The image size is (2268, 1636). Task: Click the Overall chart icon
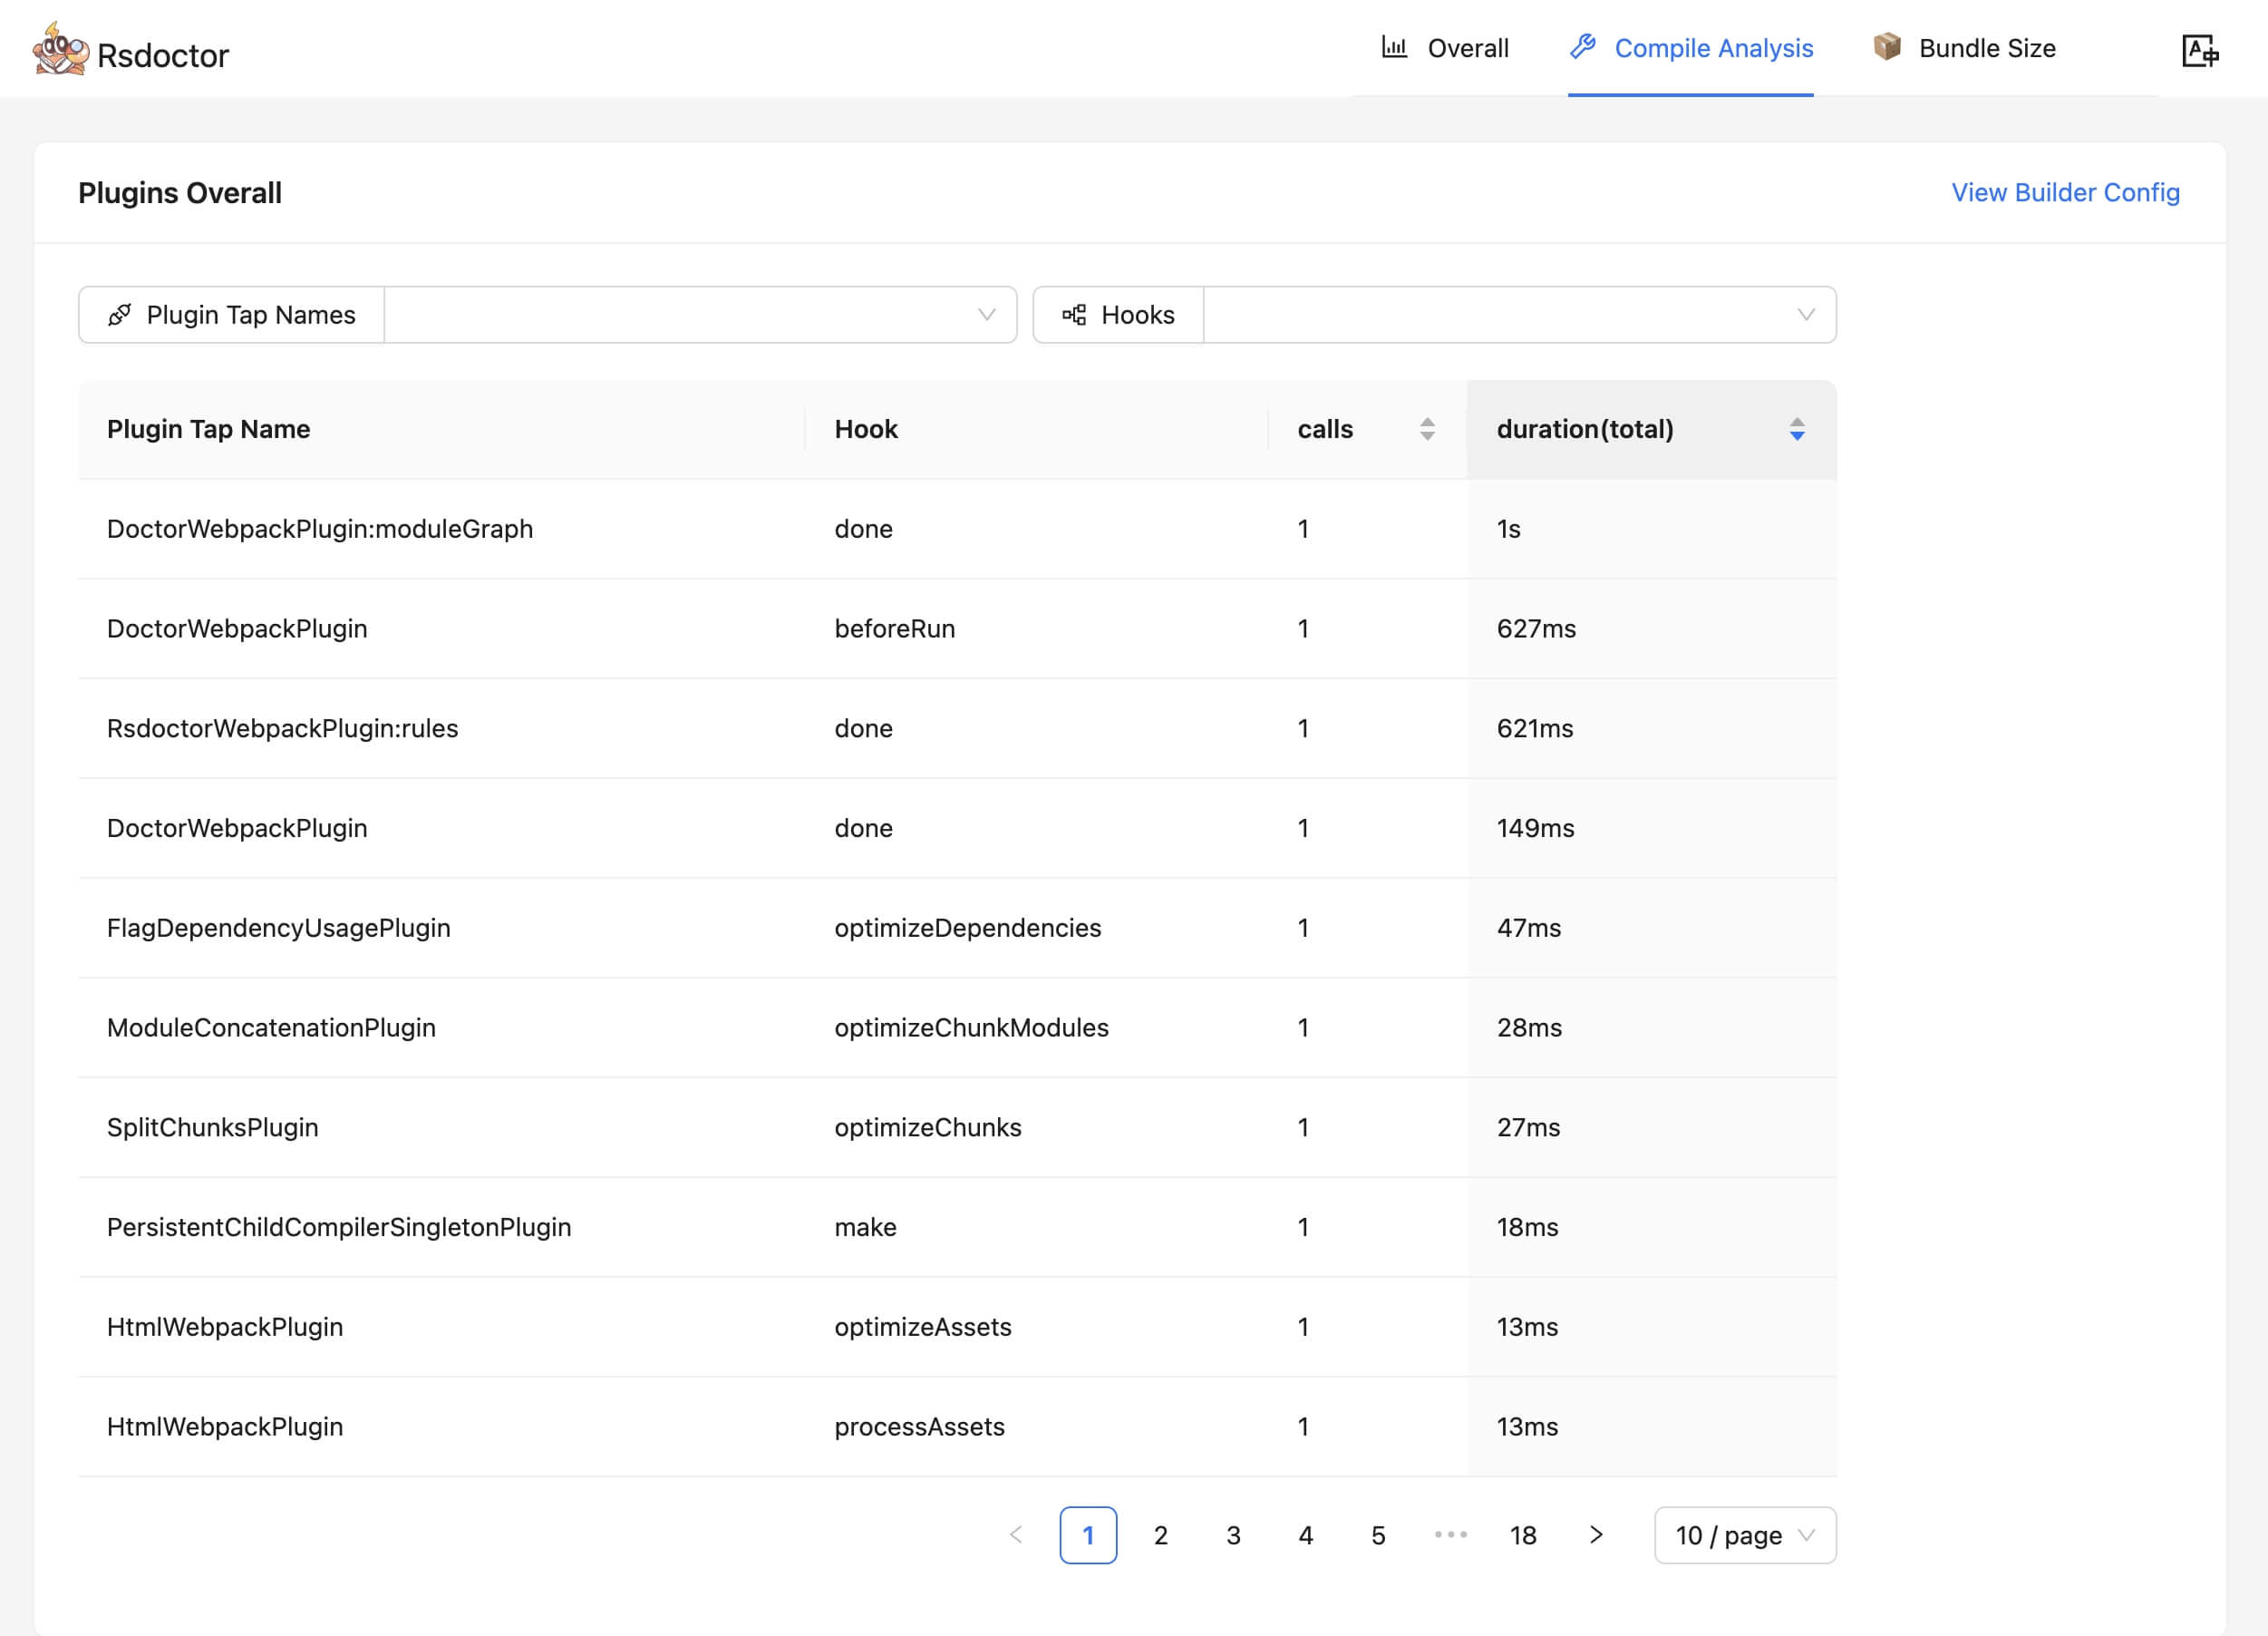click(x=1394, y=47)
